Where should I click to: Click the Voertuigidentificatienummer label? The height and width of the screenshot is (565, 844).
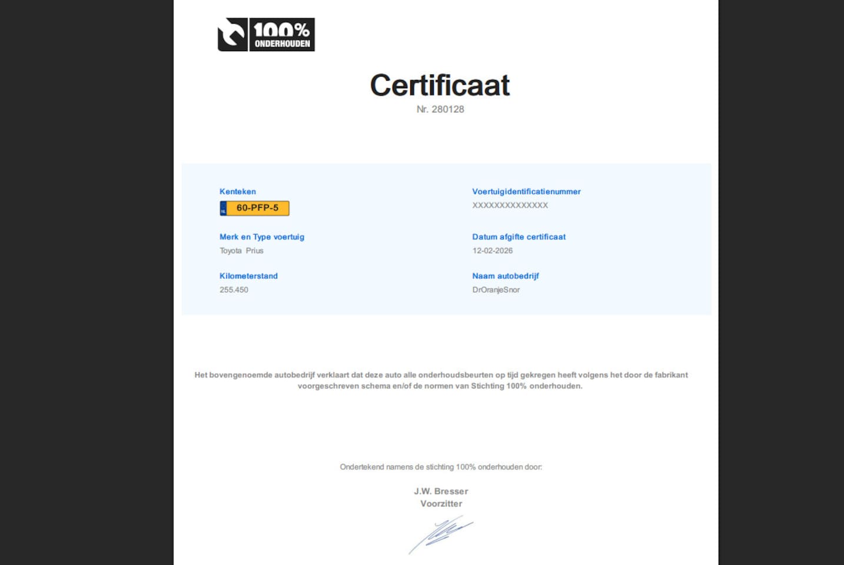(x=526, y=192)
